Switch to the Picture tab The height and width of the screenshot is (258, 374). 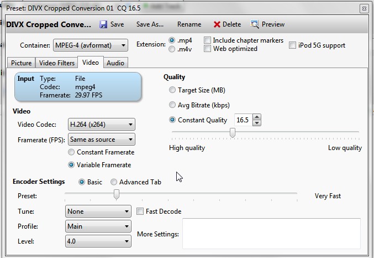coord(21,63)
